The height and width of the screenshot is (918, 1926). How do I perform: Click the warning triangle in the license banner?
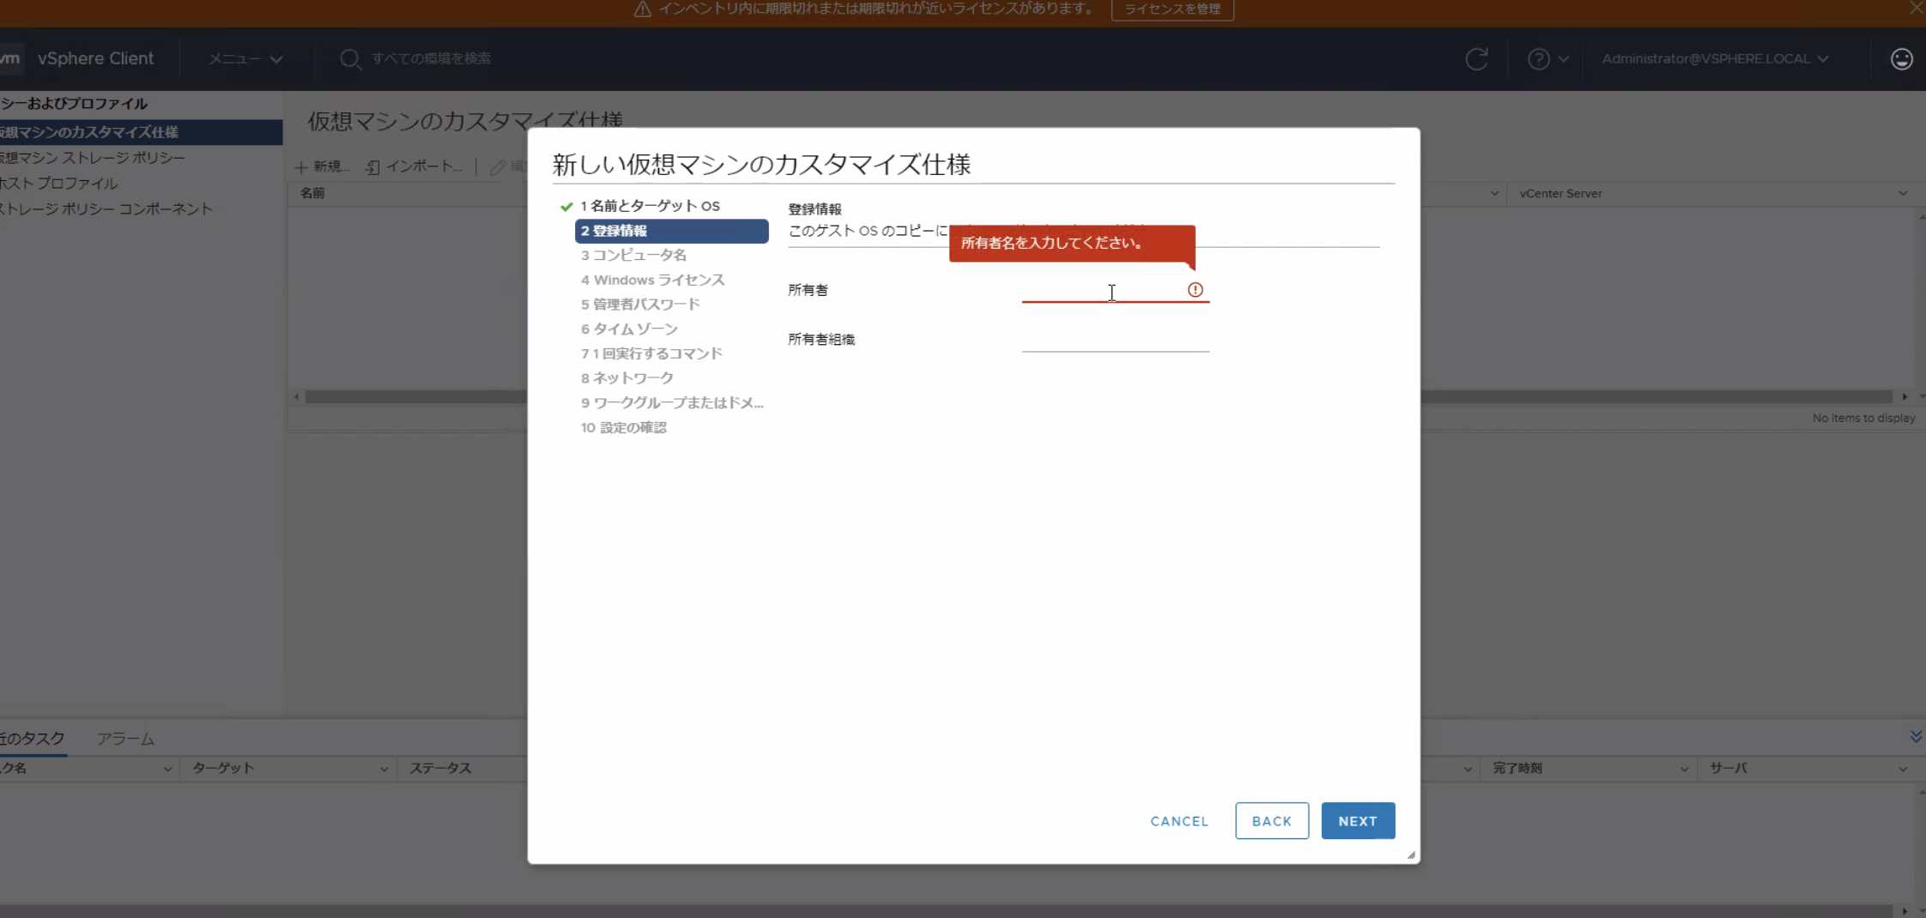tap(642, 9)
